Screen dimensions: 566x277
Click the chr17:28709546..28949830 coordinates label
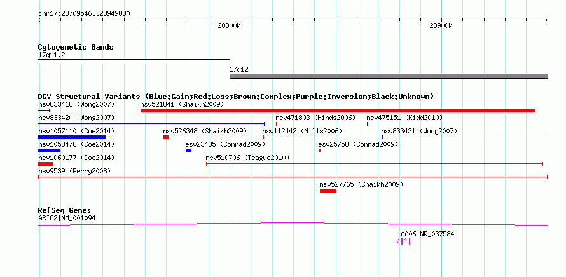(84, 14)
